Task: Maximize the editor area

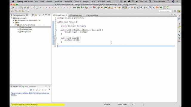Action: tap(175, 15)
